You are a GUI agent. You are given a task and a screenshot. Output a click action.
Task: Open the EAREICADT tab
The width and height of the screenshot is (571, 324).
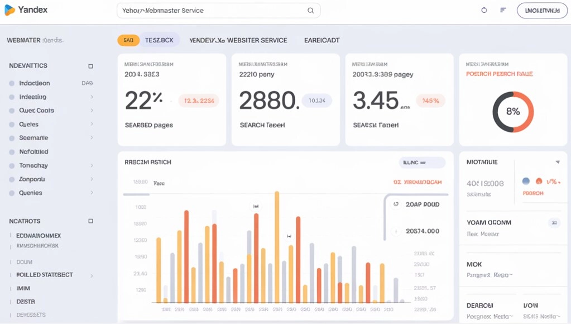pos(322,40)
